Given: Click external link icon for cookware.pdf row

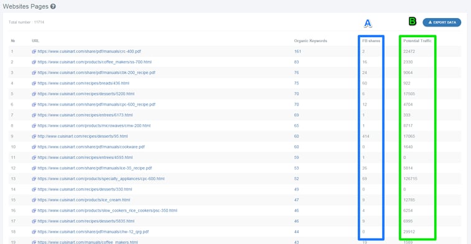Looking at the screenshot, I should (34, 147).
